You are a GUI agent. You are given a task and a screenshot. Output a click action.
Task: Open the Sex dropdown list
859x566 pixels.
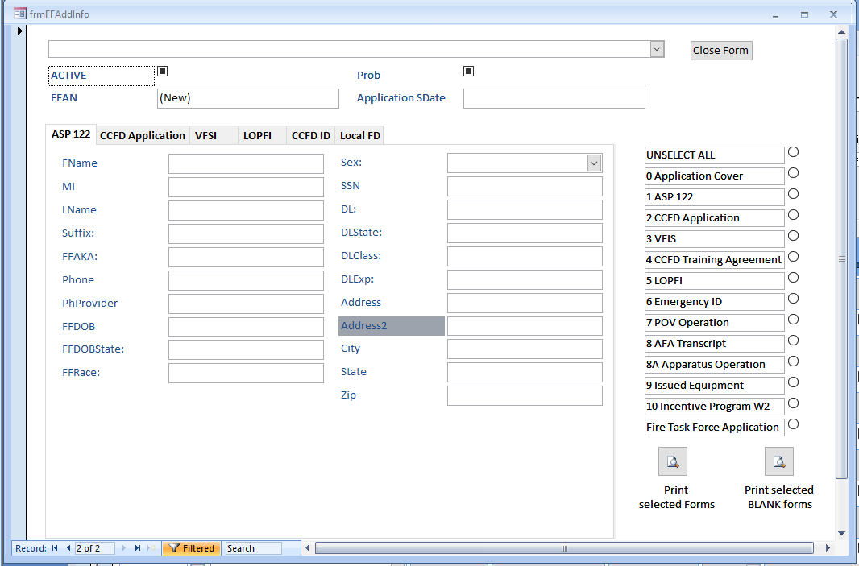(x=594, y=163)
